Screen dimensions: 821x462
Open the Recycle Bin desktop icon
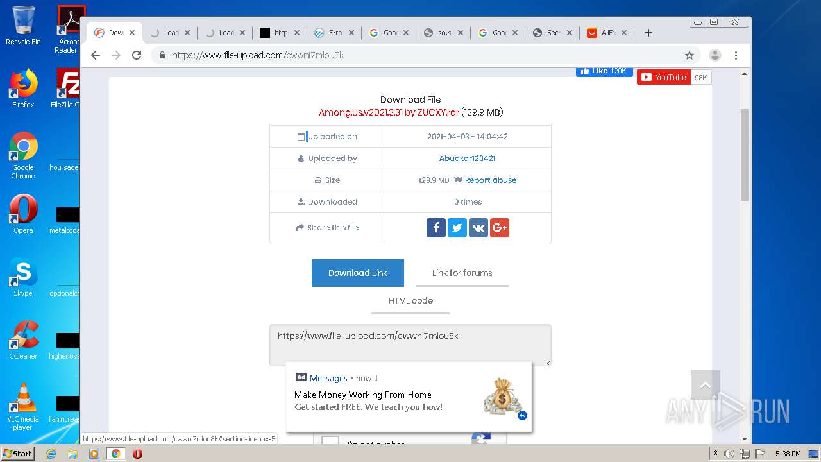[x=23, y=26]
